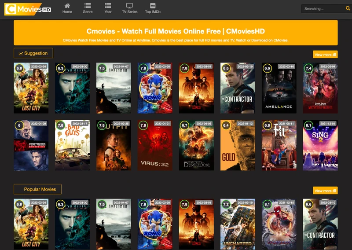Click the Home house icon

pos(67,6)
